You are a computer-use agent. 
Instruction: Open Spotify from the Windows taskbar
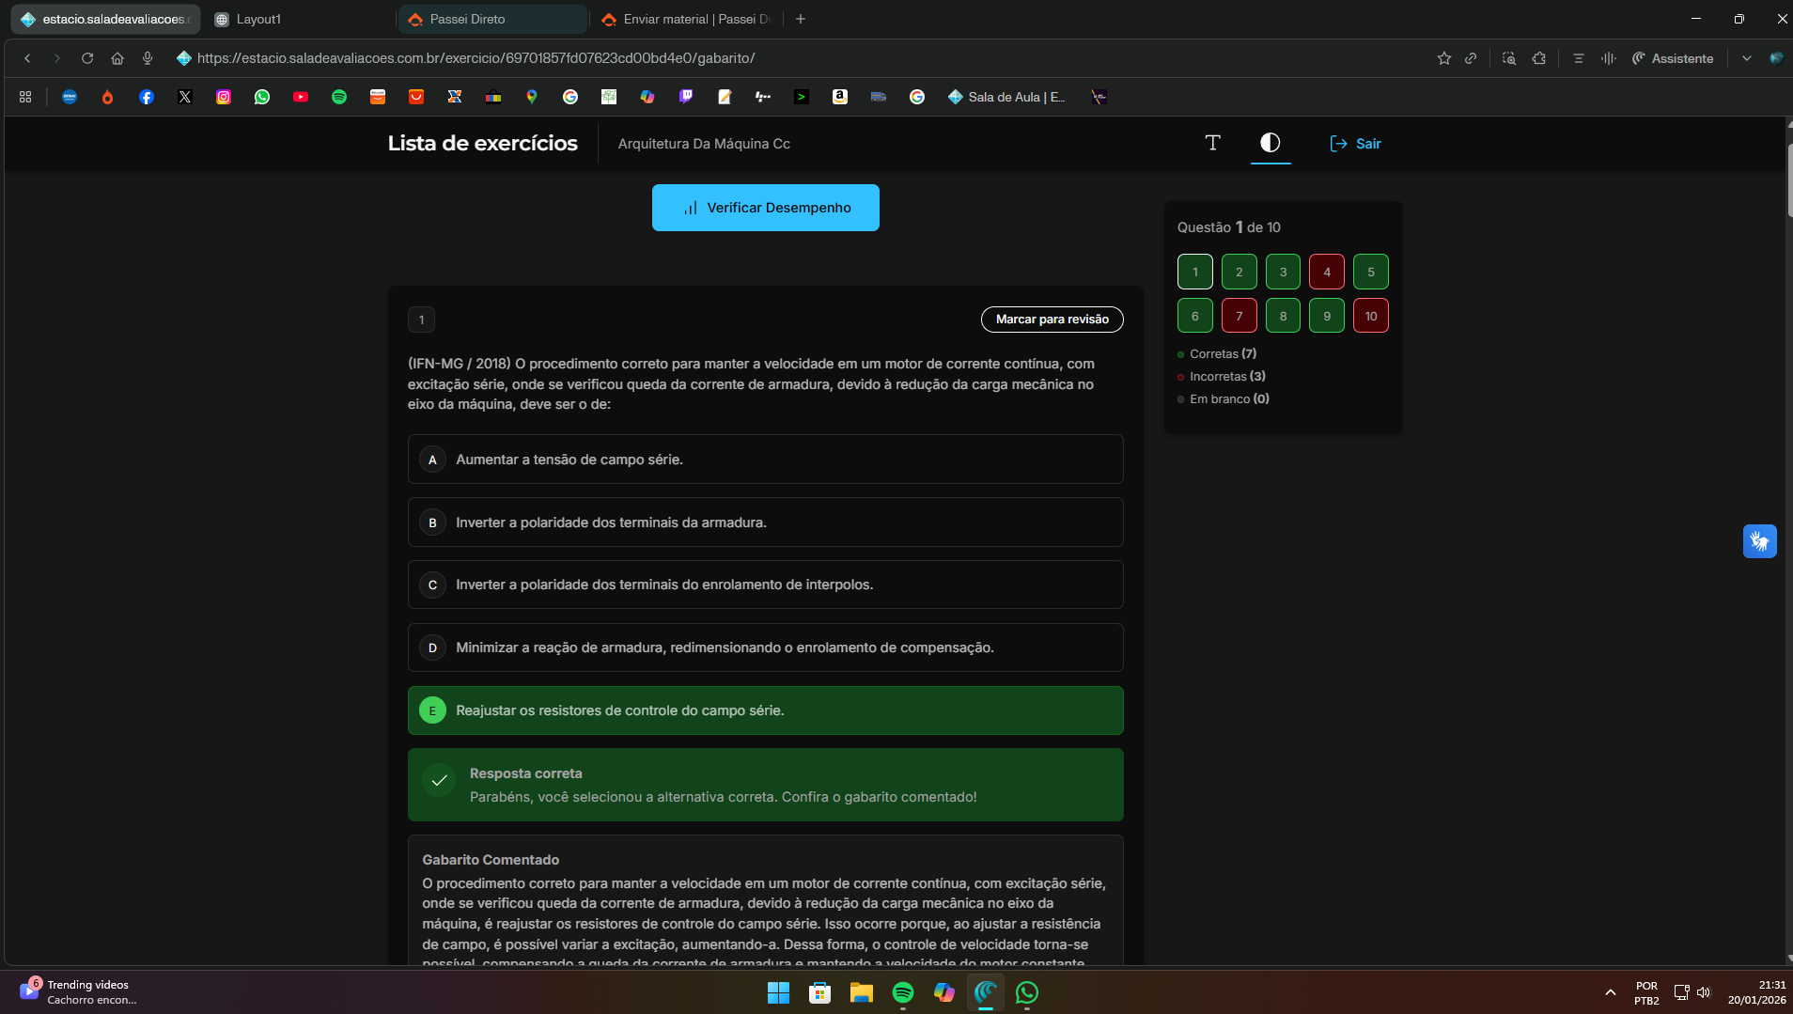pyautogui.click(x=902, y=992)
